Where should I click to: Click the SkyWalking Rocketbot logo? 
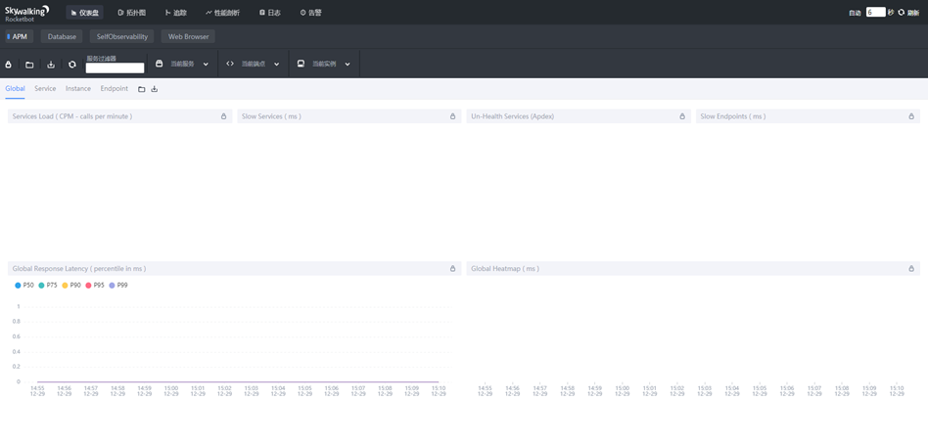click(26, 13)
